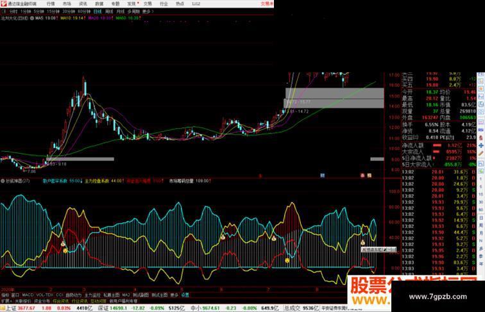Click the sidebar 多 period shortcut
485x312 pixels.
(481, 249)
